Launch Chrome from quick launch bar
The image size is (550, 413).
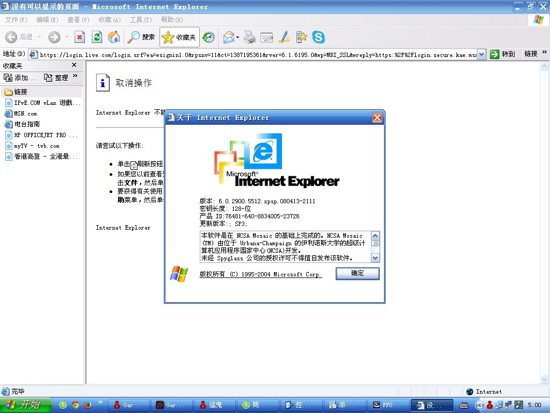click(x=75, y=405)
